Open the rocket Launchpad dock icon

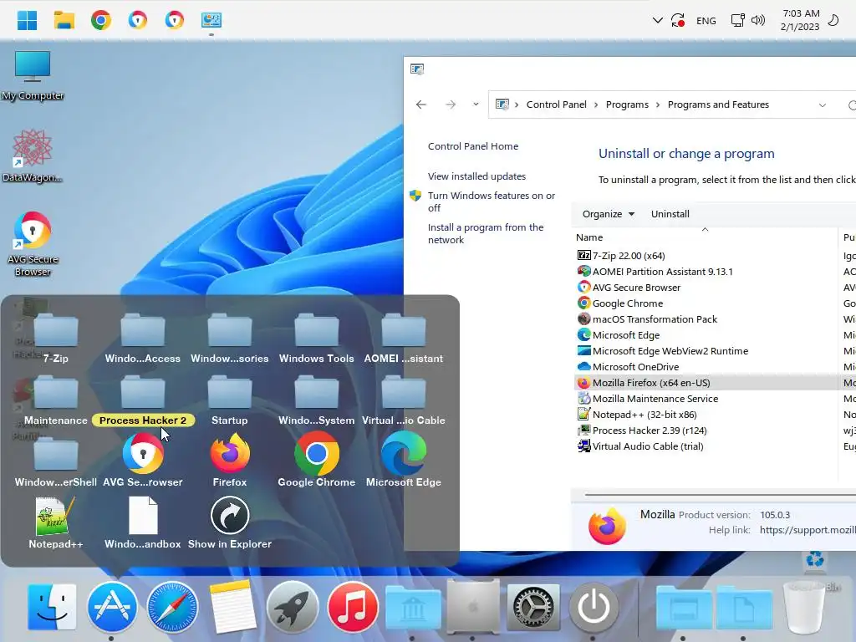tap(293, 607)
